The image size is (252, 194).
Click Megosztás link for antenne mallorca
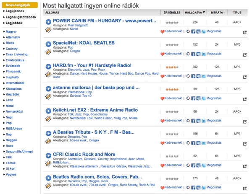214,98
